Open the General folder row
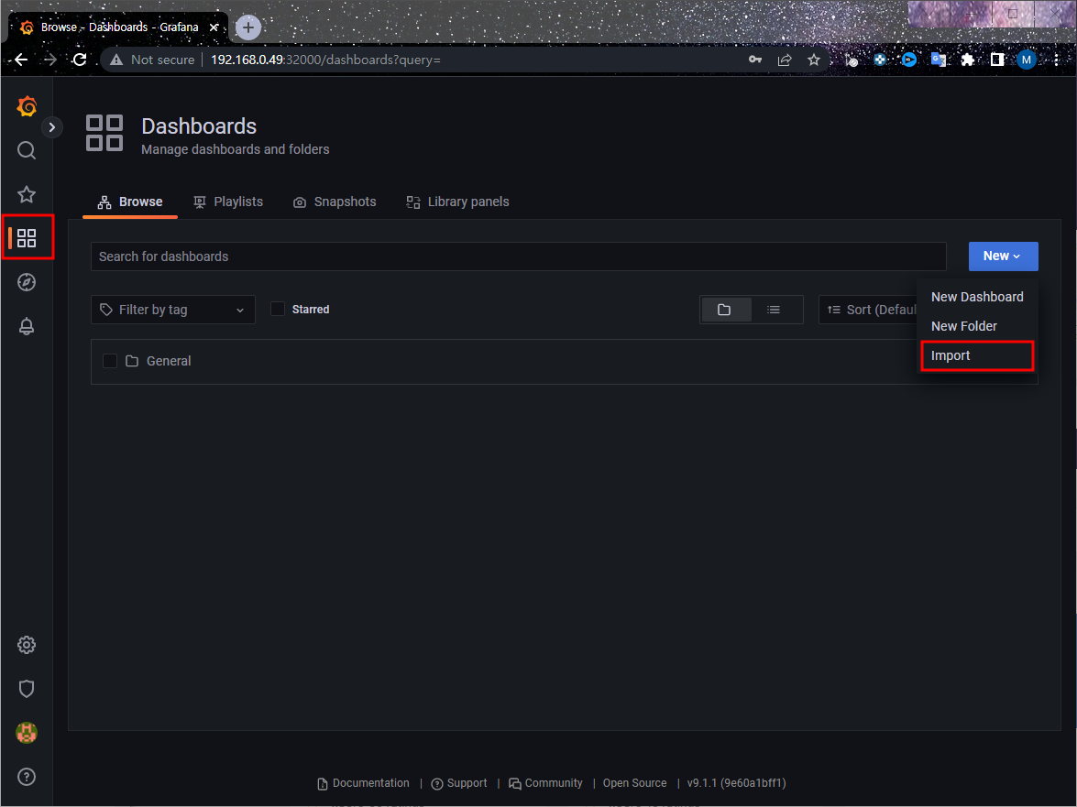The width and height of the screenshot is (1077, 807). 564,362
